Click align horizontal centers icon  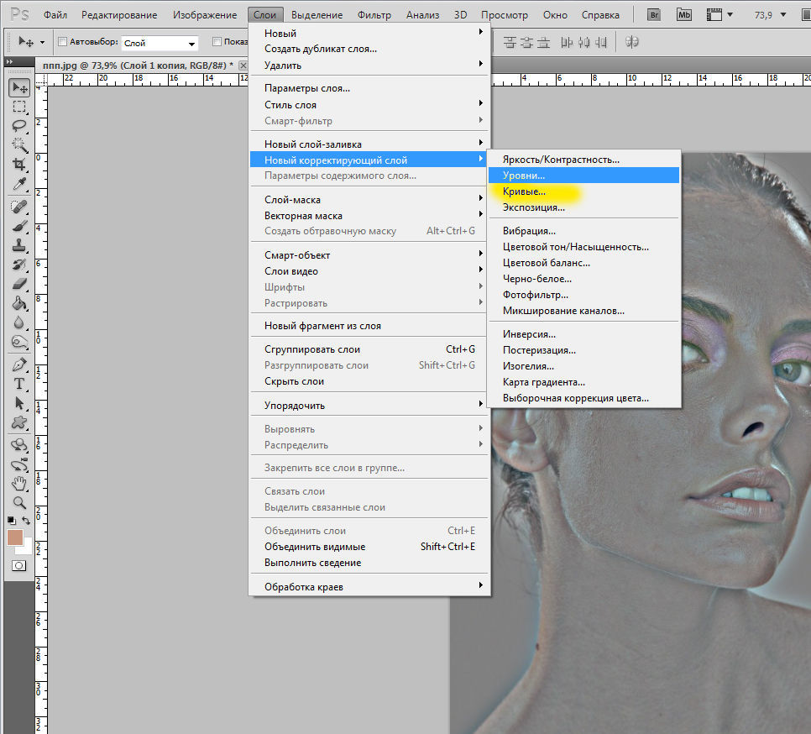pos(584,43)
